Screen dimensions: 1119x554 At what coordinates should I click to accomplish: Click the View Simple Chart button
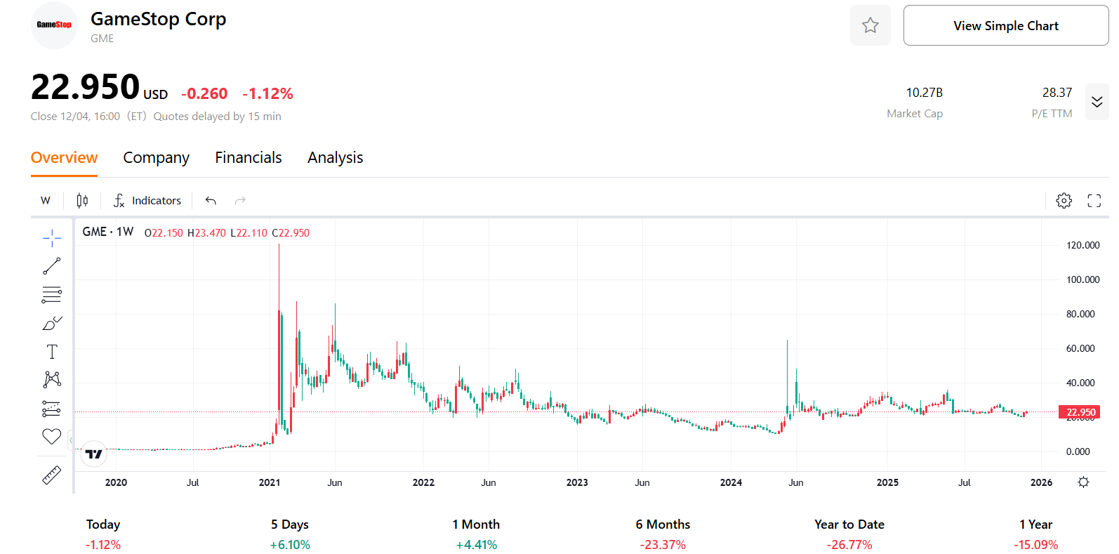1005,25
